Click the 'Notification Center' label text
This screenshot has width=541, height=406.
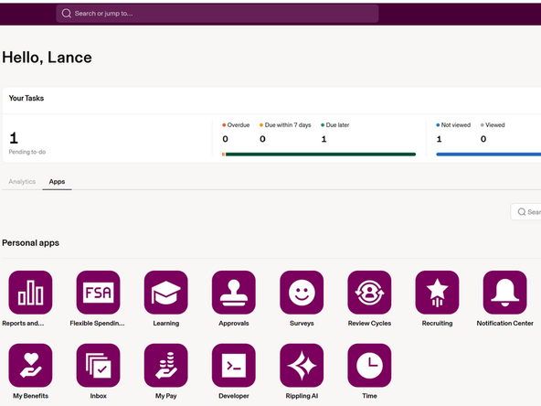[504, 323]
